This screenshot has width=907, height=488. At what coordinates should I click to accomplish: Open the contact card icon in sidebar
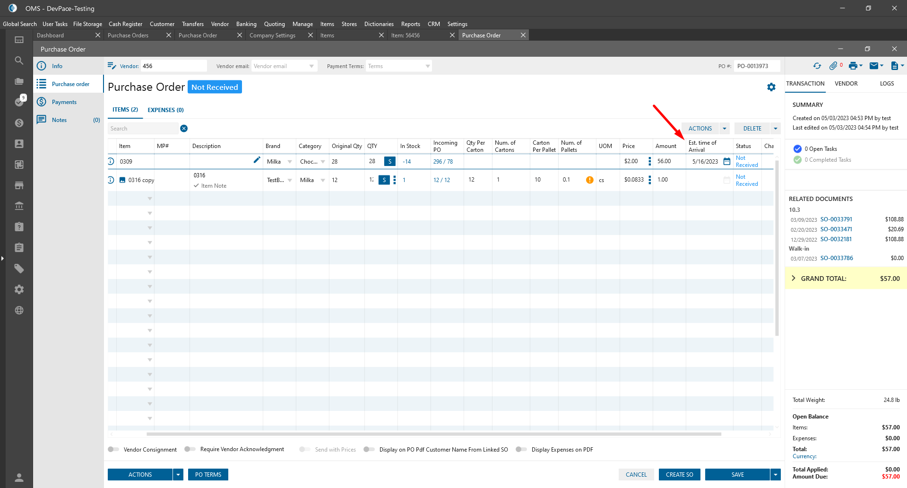(x=19, y=144)
